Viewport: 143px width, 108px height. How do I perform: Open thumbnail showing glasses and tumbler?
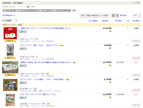[10, 85]
